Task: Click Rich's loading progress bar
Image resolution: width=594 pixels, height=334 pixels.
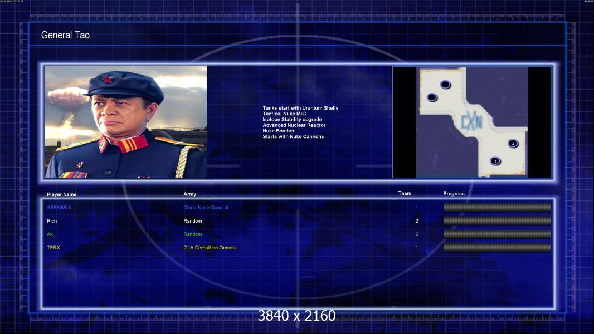Action: coord(498,221)
